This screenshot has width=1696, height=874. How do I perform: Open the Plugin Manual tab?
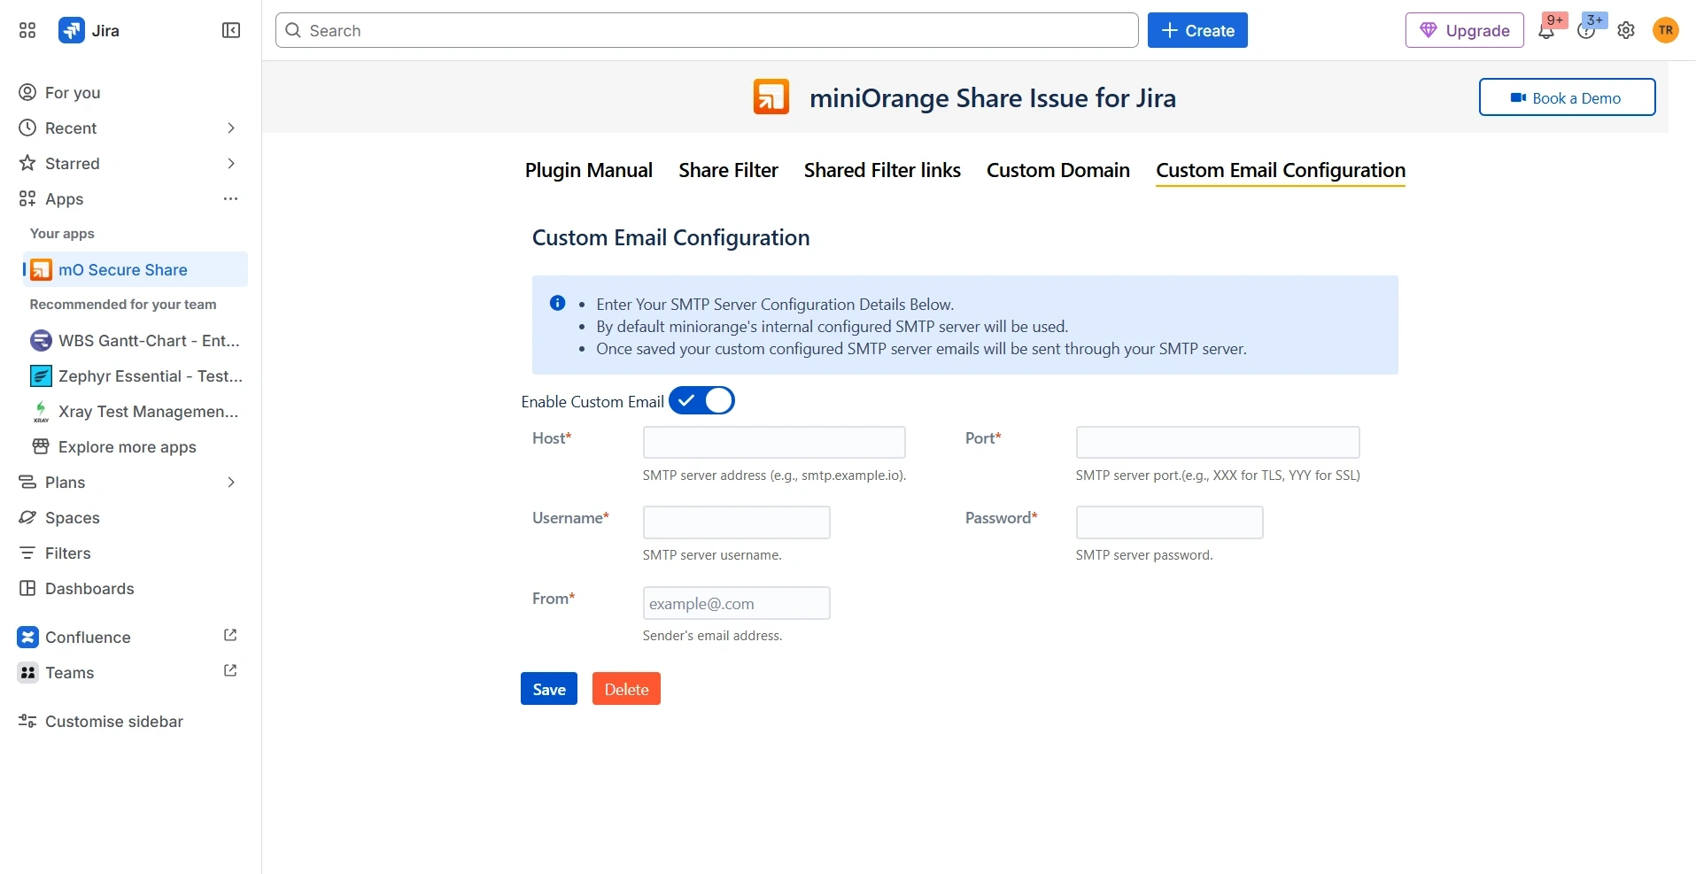pyautogui.click(x=589, y=170)
